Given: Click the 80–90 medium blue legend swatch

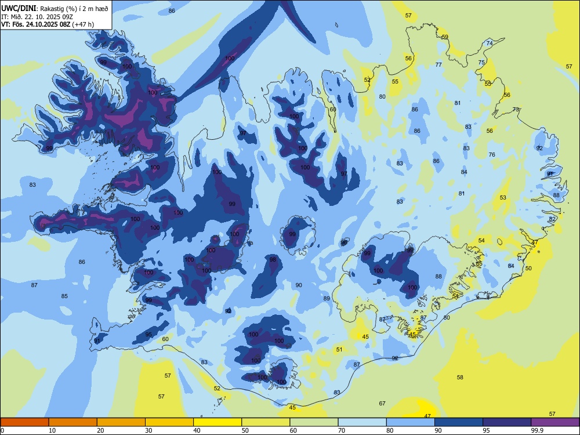Looking at the screenshot, I should point(411,422).
